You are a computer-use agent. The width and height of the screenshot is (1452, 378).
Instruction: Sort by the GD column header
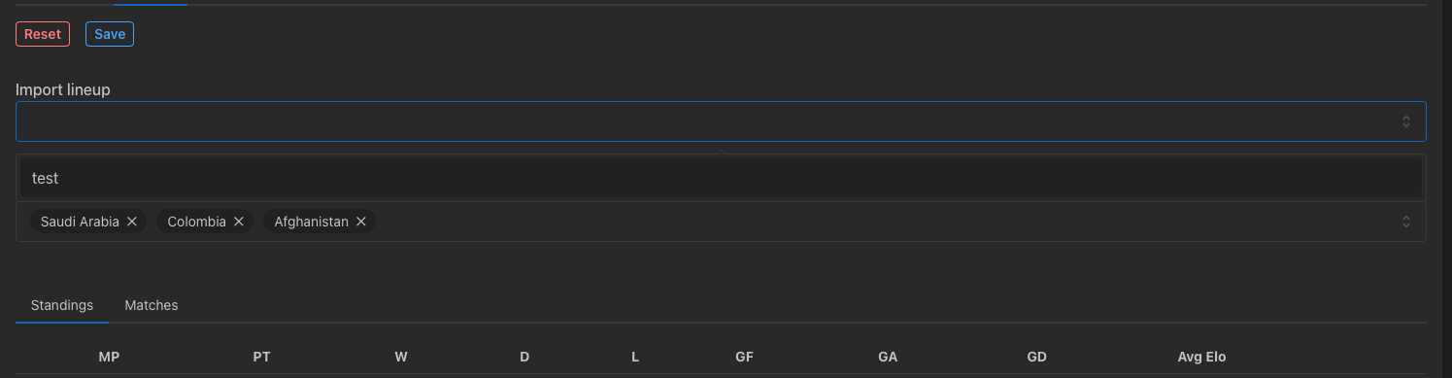tap(1036, 357)
